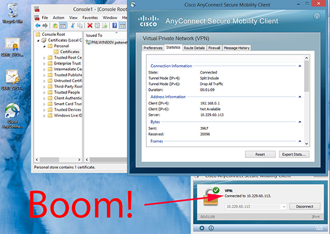This screenshot has width=330, height=234.
Task: Click the Cut scissors icon in Console1
Action: coord(73,26)
